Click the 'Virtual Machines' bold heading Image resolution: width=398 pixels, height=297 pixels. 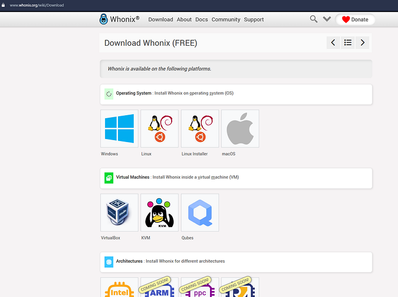coord(132,177)
